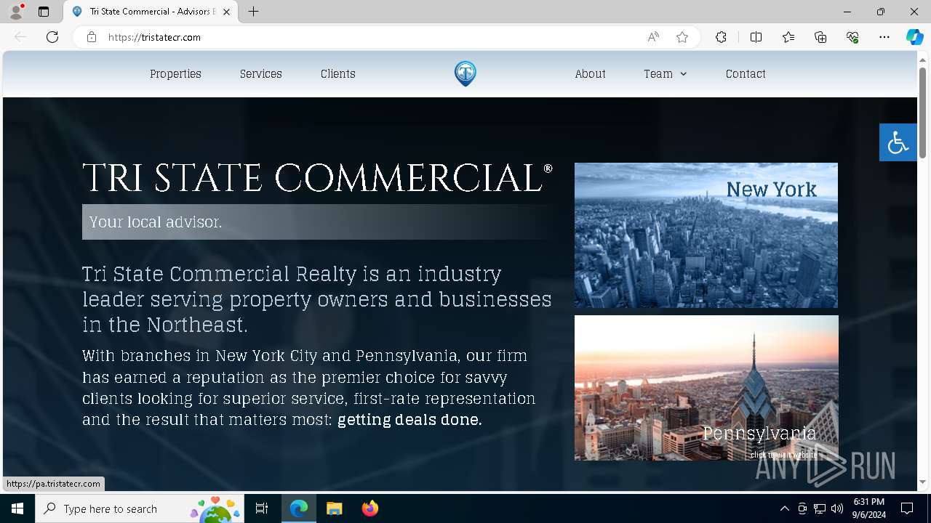Click the scrollbar down arrow
The image size is (931, 523).
pos(923,482)
